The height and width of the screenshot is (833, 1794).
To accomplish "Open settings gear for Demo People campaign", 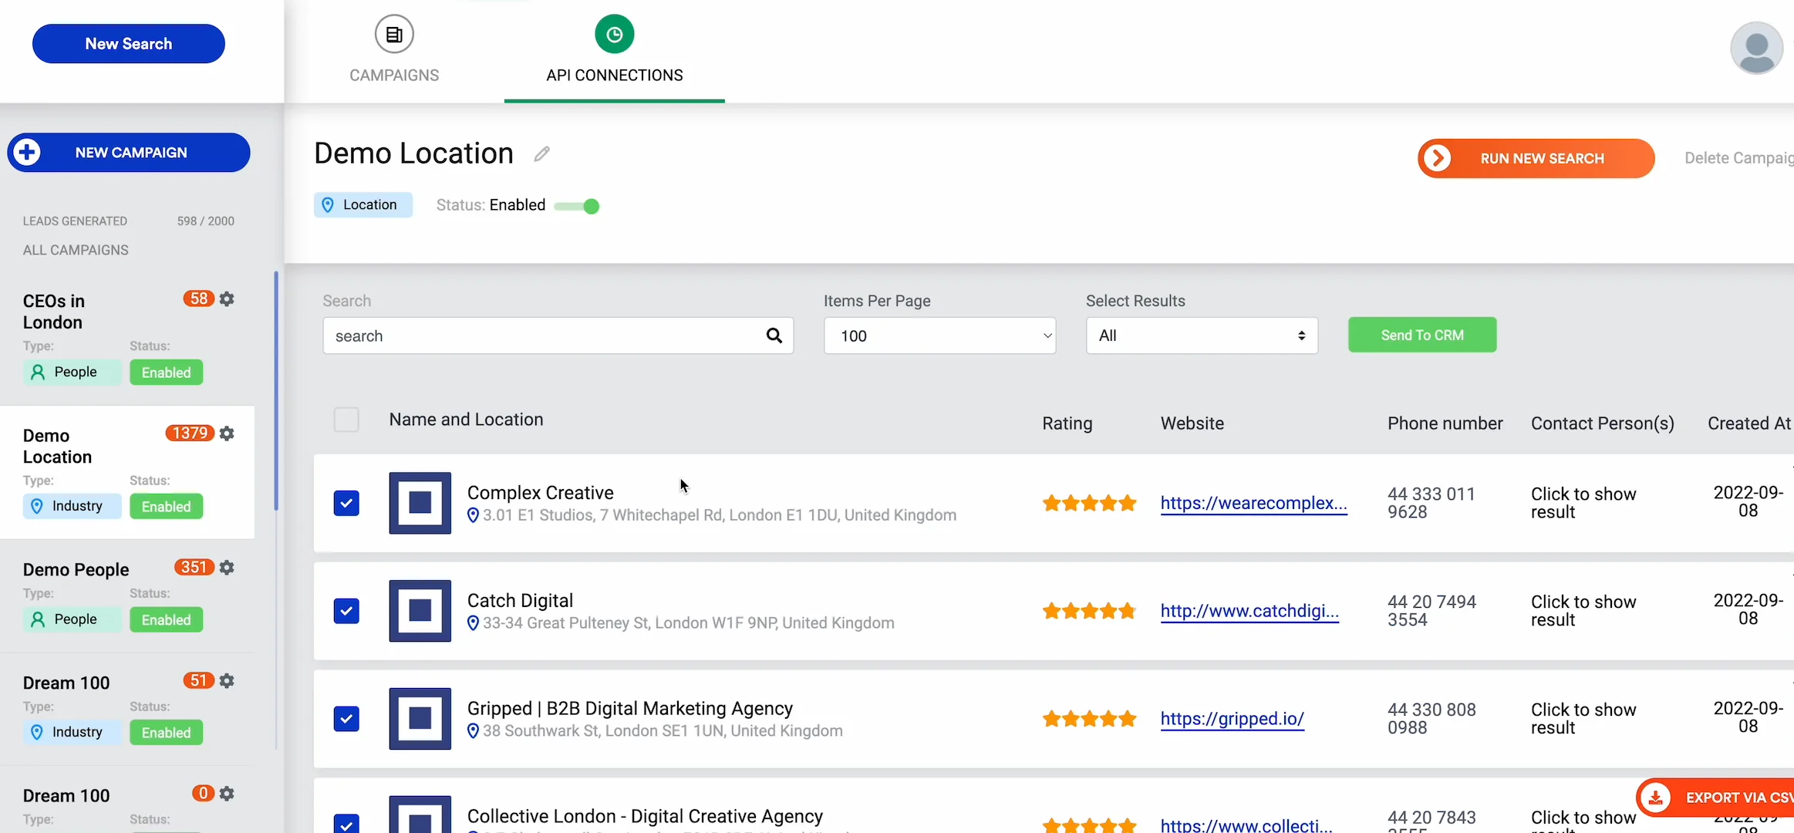I will tap(227, 567).
